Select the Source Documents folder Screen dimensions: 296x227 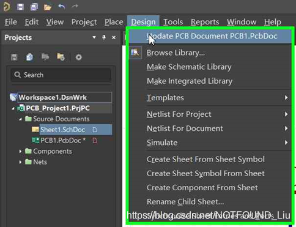[61, 119]
